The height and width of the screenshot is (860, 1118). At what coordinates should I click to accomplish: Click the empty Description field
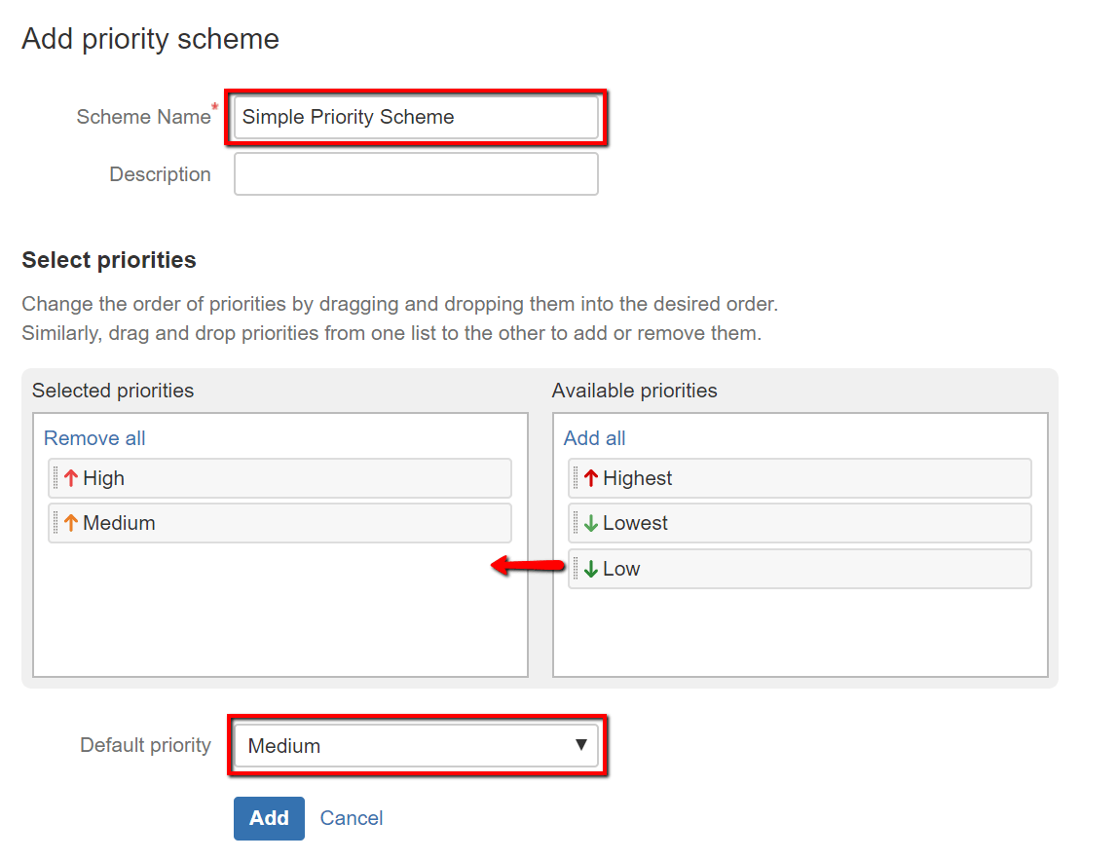click(x=417, y=173)
